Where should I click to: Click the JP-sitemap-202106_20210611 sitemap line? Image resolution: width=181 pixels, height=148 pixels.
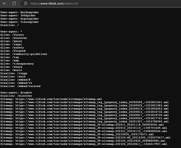[84, 144]
